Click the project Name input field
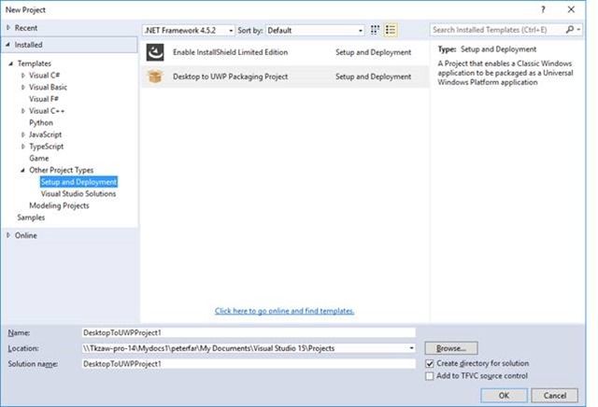The height and width of the screenshot is (407, 598). click(x=249, y=332)
